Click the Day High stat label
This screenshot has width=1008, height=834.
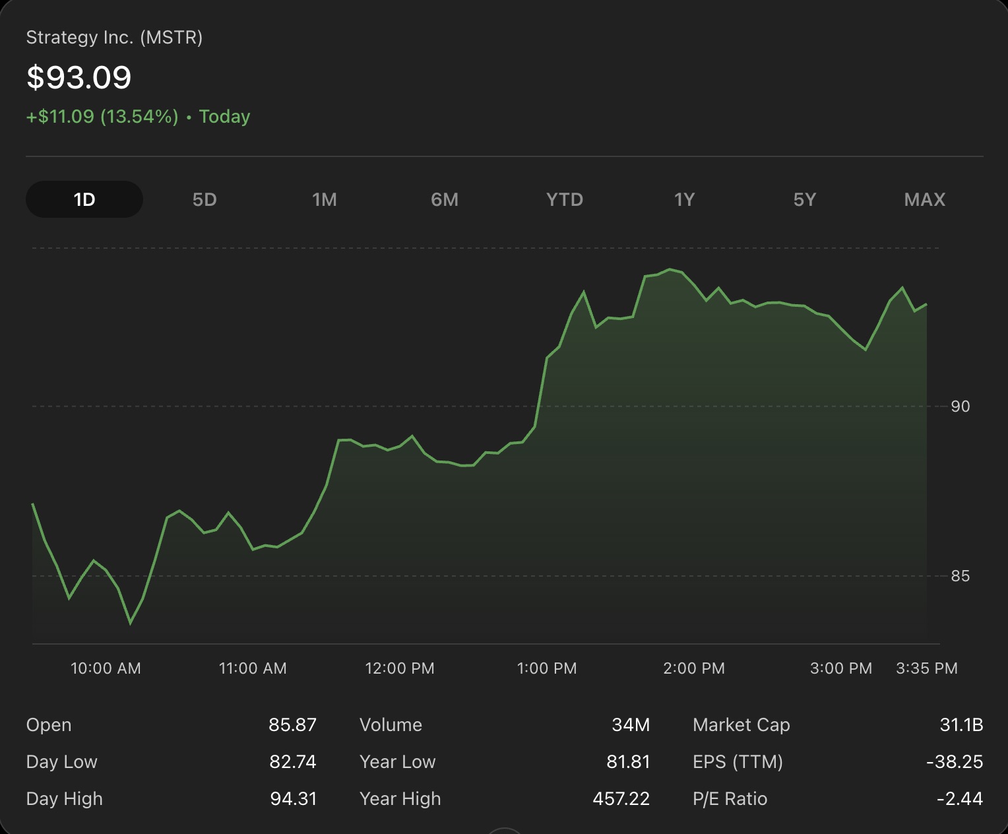tap(65, 798)
